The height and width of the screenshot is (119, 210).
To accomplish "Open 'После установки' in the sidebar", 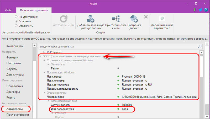I will click(18, 115).
